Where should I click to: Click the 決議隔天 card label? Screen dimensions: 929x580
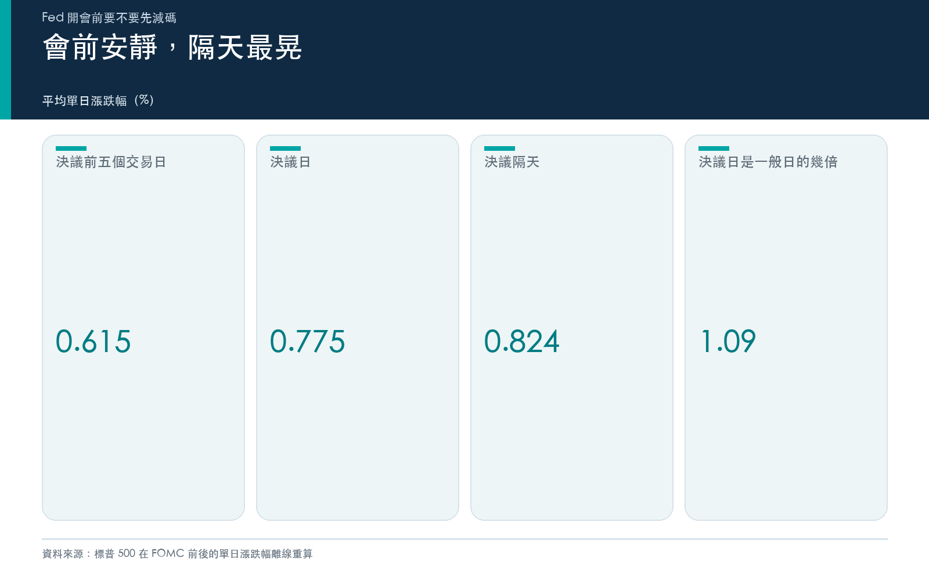512,162
